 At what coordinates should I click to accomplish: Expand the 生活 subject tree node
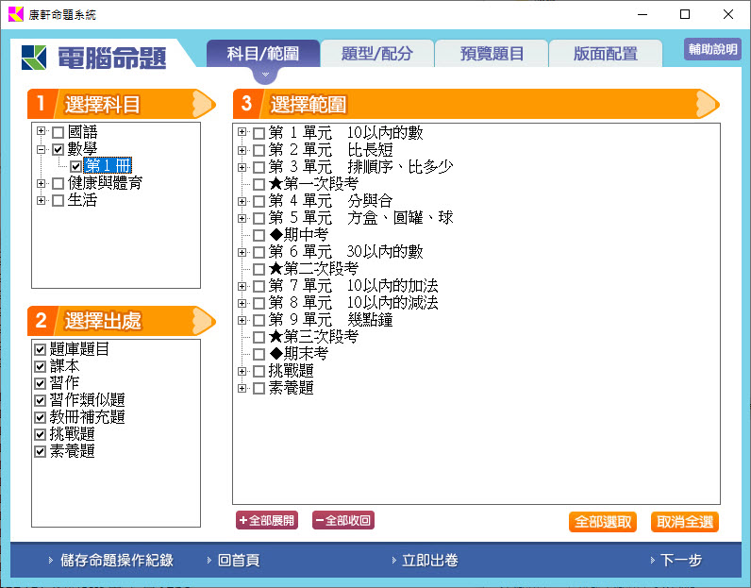click(x=41, y=200)
